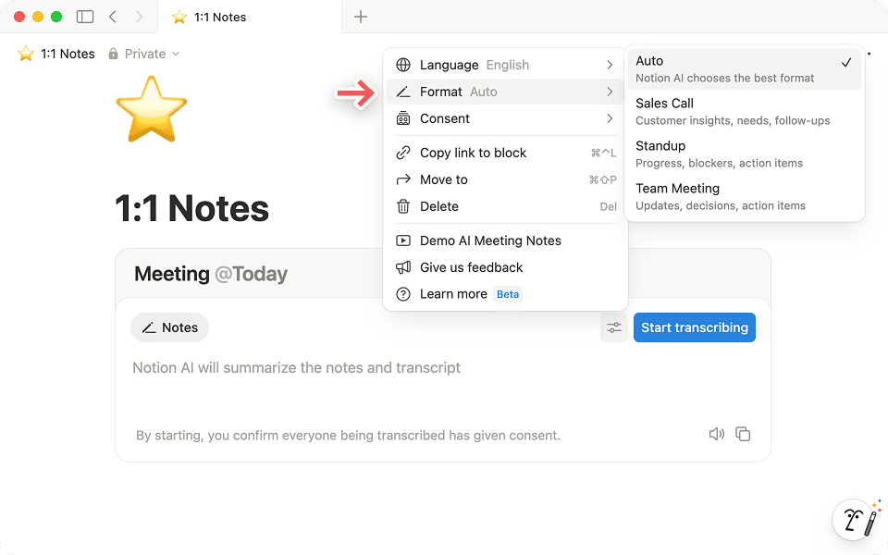The image size is (888, 555).
Task: Open the Language settings via the globe icon
Action: (403, 65)
